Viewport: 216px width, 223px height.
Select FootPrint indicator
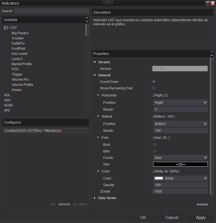19,49
